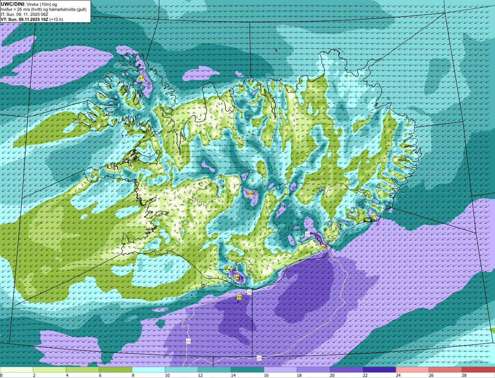Click the yellow 30 gust marker offshore
The height and width of the screenshot is (378, 495).
pyautogui.click(x=239, y=297)
